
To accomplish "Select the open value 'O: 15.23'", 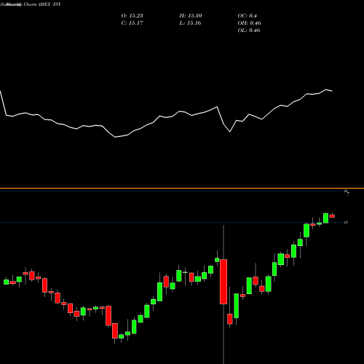I will click(132, 16).
